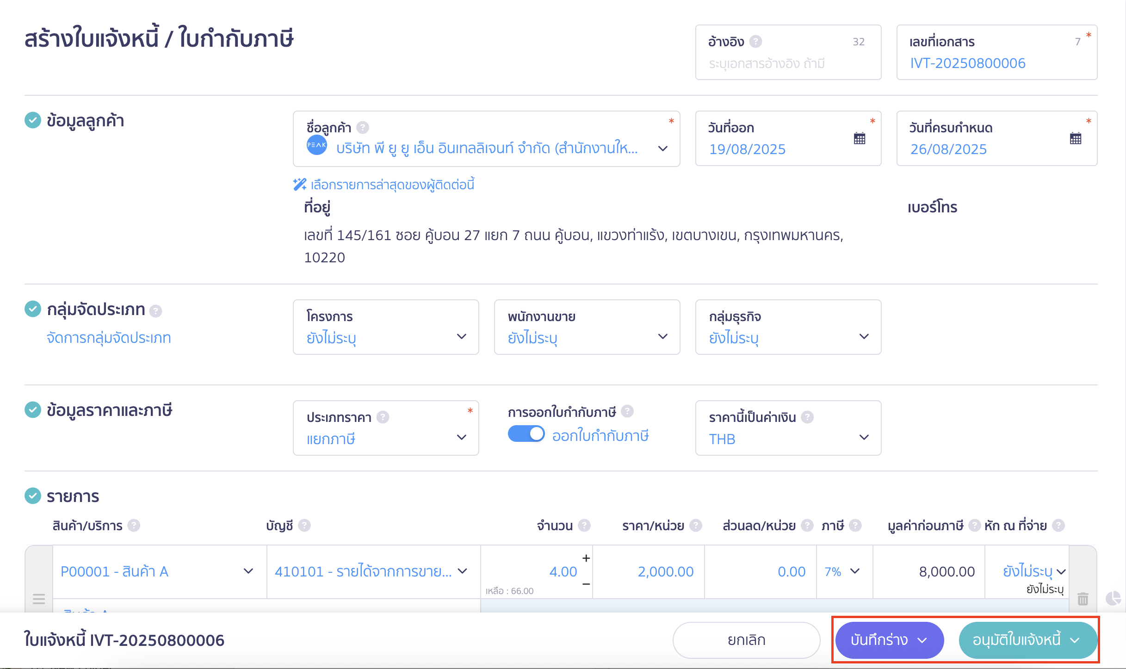Click the รายการ section check icon
Viewport: 1126px width, 669px height.
[x=33, y=496]
